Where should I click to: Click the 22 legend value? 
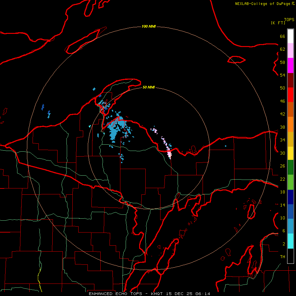283,179
